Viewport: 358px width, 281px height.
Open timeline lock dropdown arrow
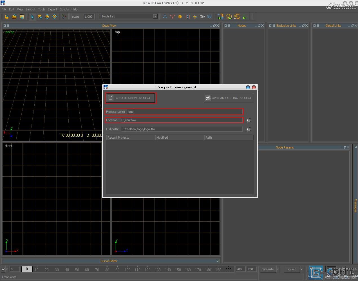coord(7,269)
